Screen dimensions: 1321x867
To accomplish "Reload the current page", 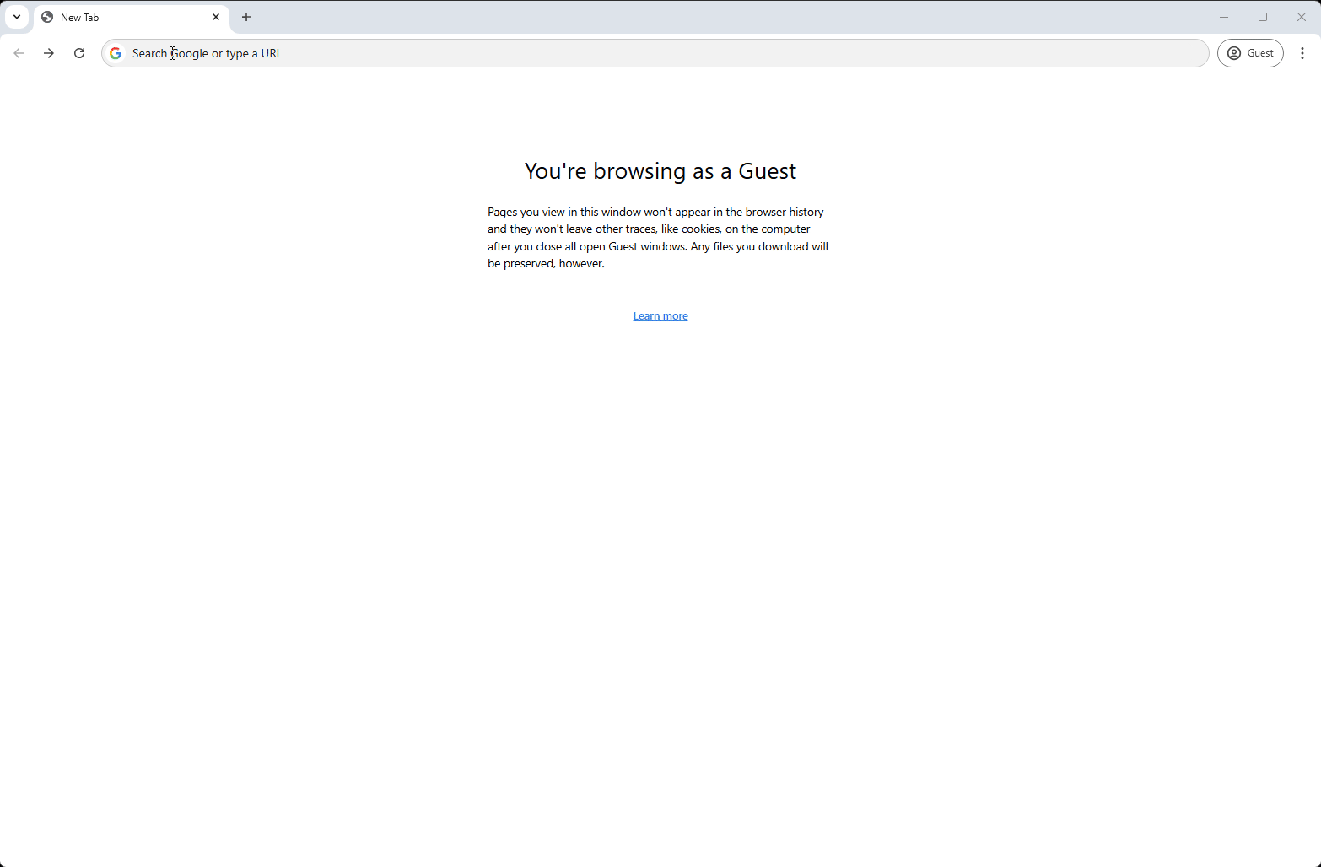I will 79,53.
